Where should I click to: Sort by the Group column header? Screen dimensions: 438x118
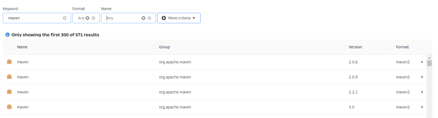pyautogui.click(x=164, y=47)
